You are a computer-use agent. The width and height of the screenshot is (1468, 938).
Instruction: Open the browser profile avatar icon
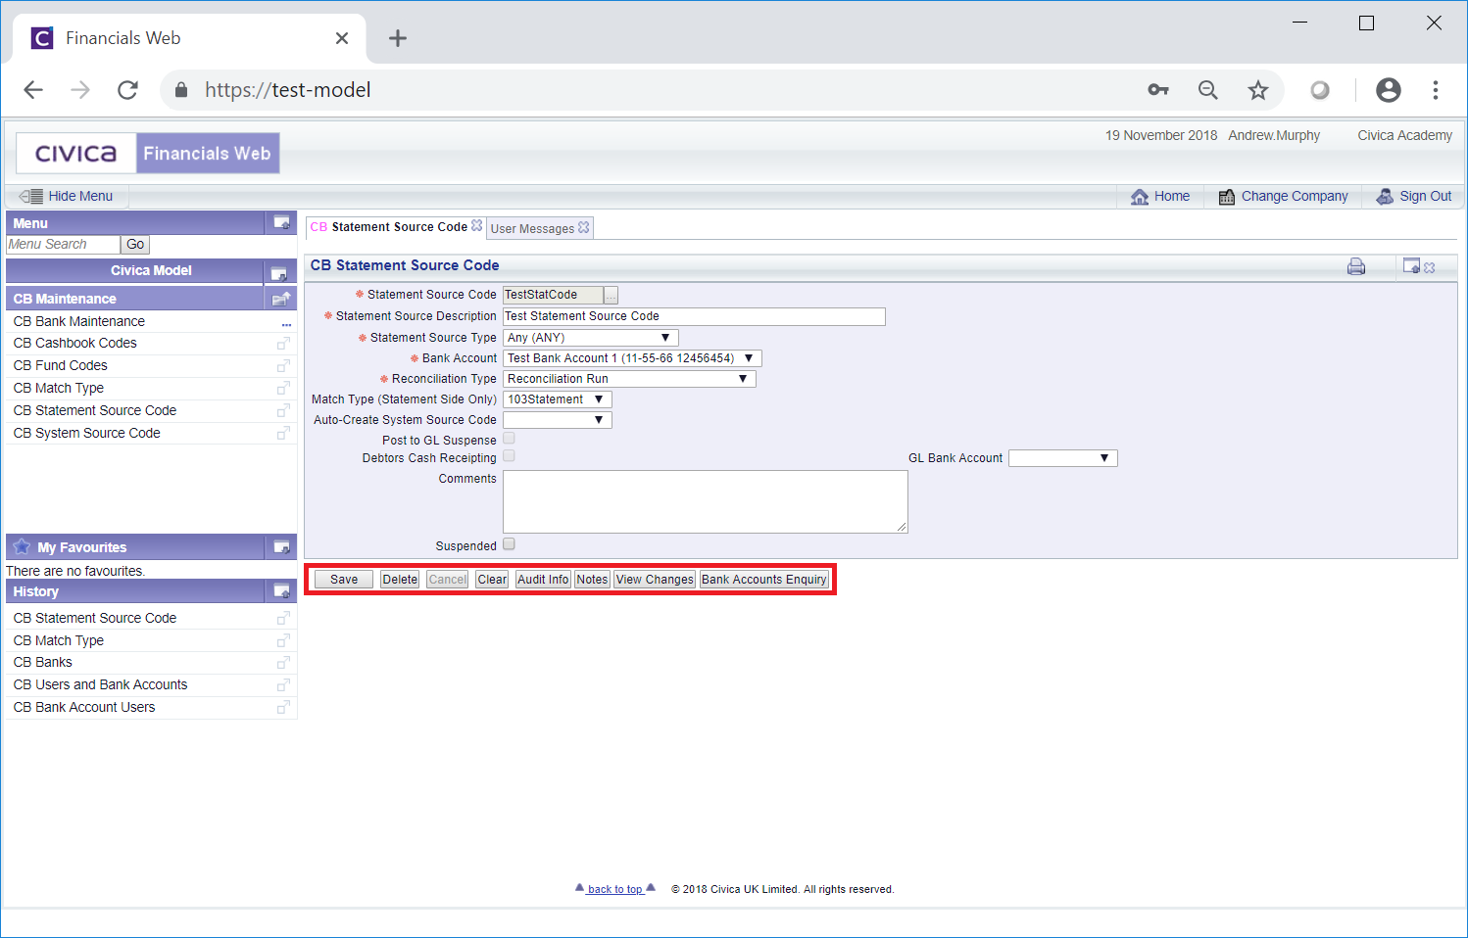click(x=1389, y=90)
